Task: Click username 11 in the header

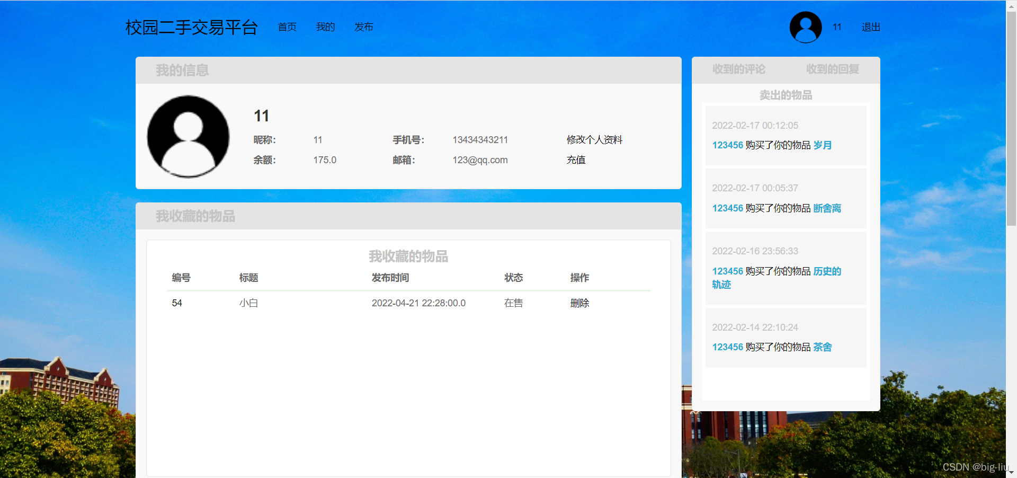Action: (x=837, y=27)
